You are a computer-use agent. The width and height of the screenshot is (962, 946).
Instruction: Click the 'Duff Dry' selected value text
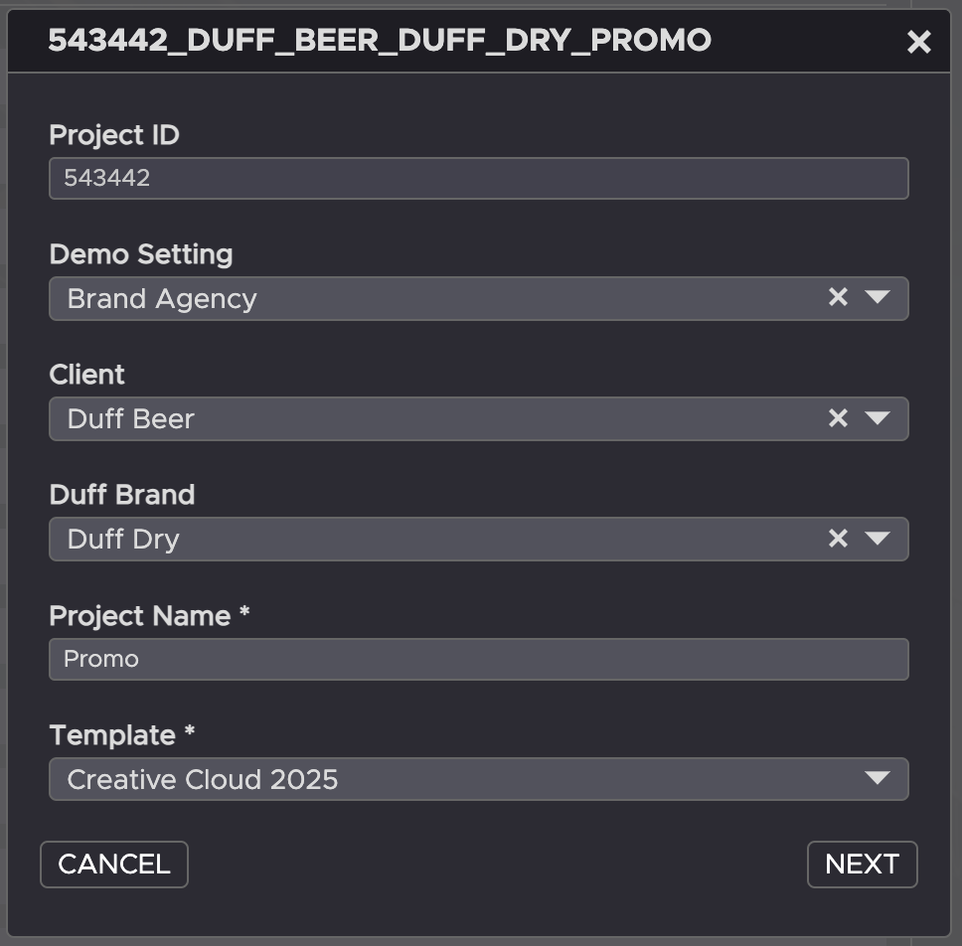click(x=123, y=540)
